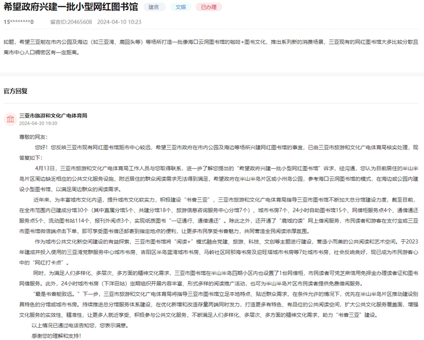Click the government building avatar icon

click(10, 119)
